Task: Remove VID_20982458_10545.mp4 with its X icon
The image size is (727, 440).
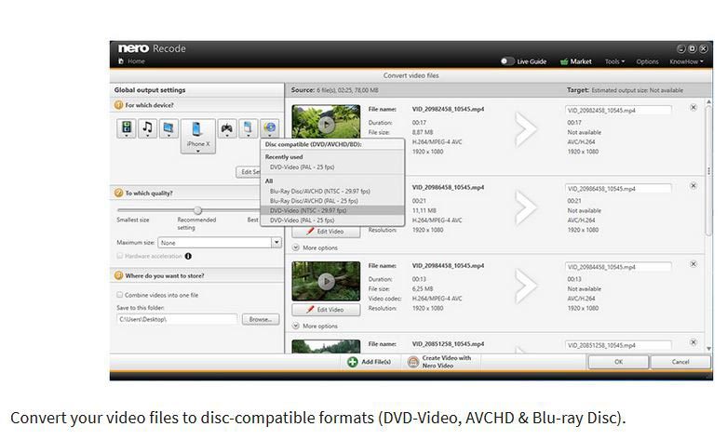Action: [x=693, y=108]
